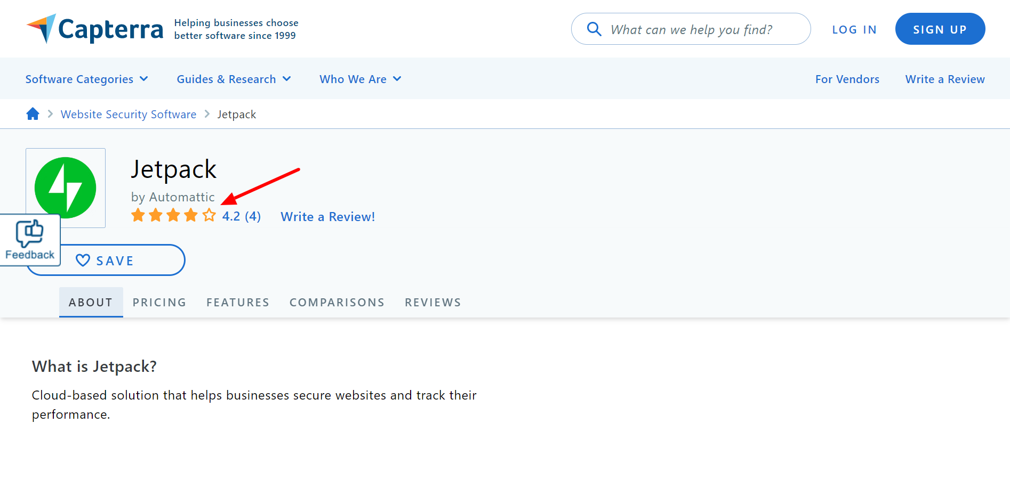Open the FEATURES tab
This screenshot has width=1010, height=480.
click(238, 303)
